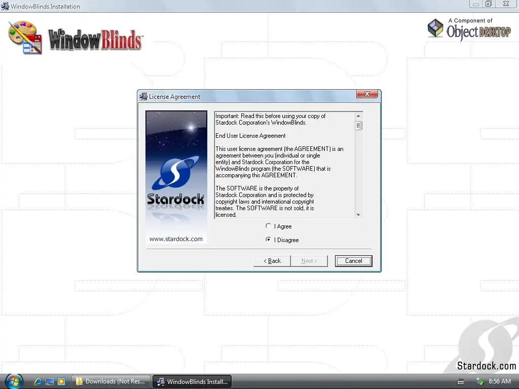The width and height of the screenshot is (519, 389).
Task: Switch to Downloads taskbar window
Action: tap(111, 381)
